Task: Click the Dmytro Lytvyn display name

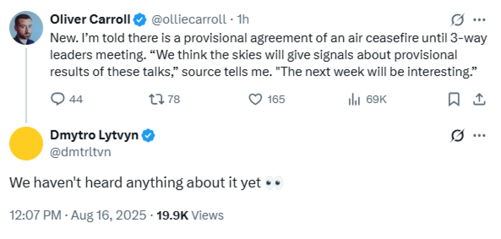Action: [94, 135]
